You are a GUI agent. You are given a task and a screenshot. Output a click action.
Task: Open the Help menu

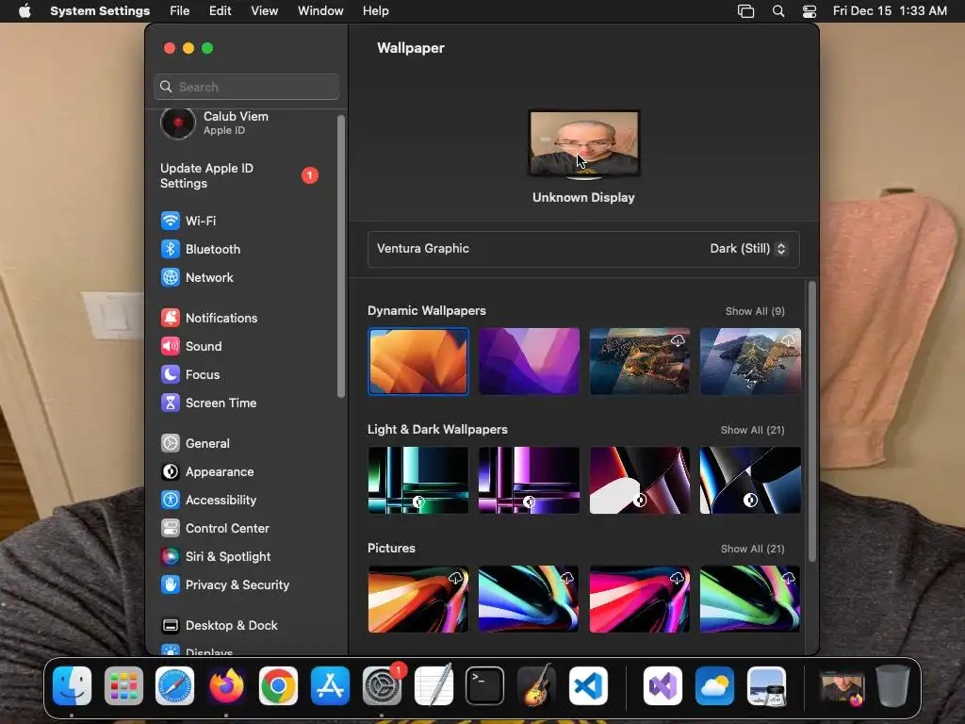tap(375, 11)
